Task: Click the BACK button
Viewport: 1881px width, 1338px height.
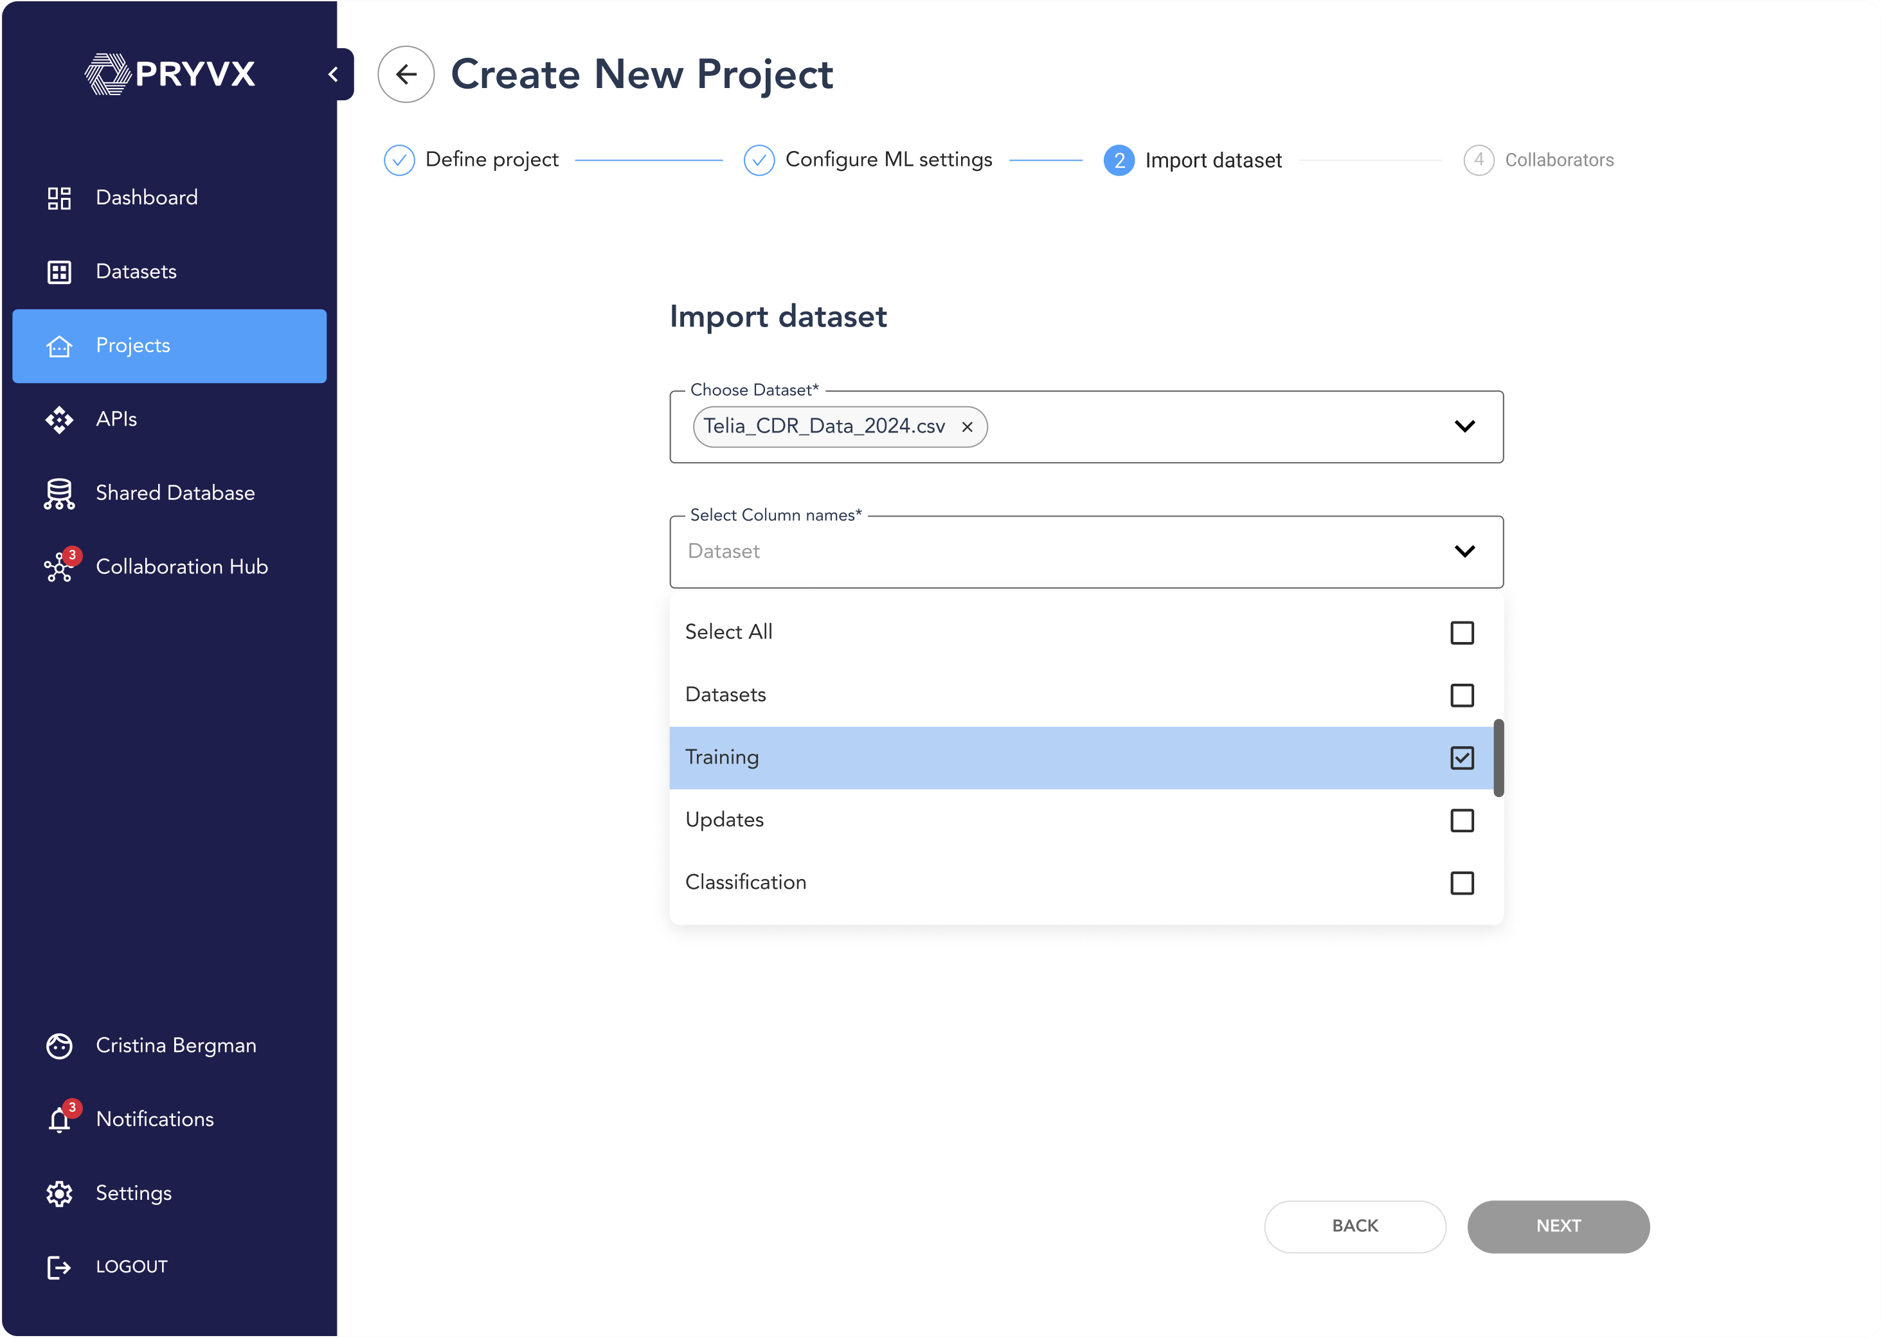Action: point(1354,1226)
